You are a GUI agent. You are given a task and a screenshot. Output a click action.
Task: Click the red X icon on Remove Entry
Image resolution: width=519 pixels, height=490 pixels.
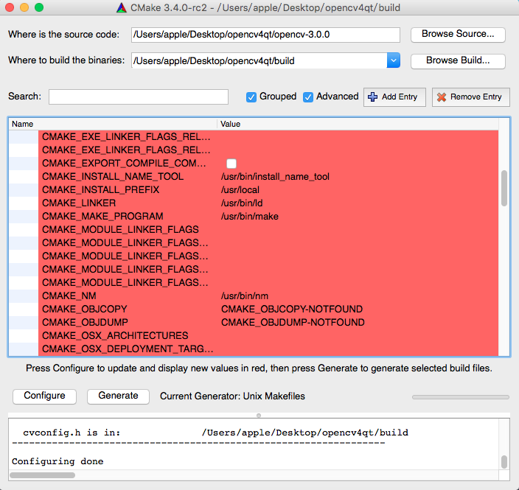point(441,97)
